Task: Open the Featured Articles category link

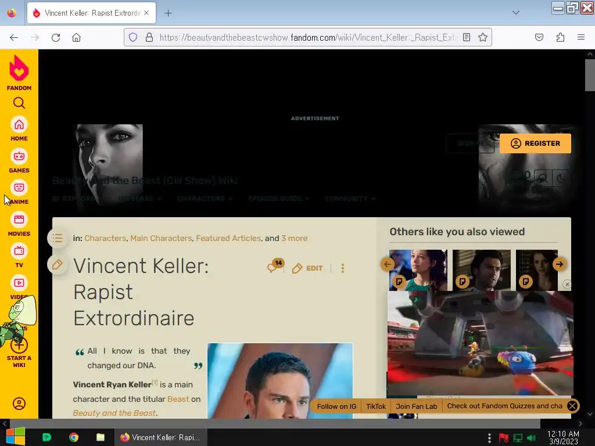Action: tap(228, 238)
